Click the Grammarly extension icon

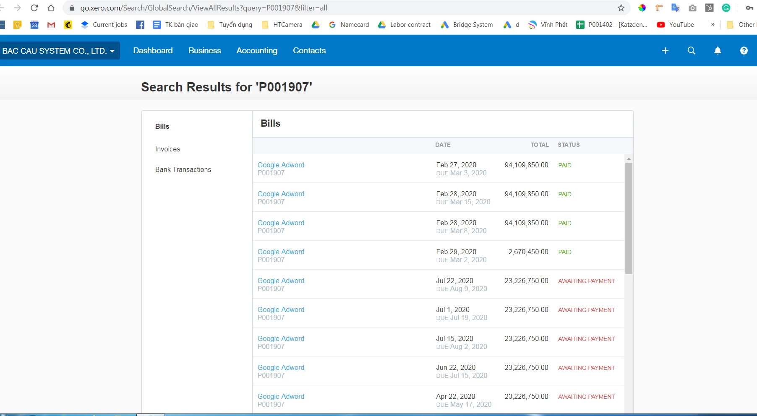click(726, 8)
